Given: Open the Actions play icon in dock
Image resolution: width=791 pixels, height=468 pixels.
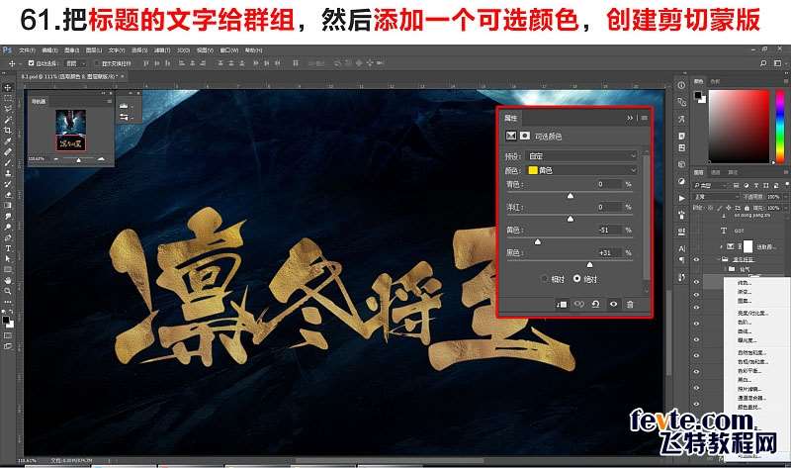Looking at the screenshot, I should point(681,198).
